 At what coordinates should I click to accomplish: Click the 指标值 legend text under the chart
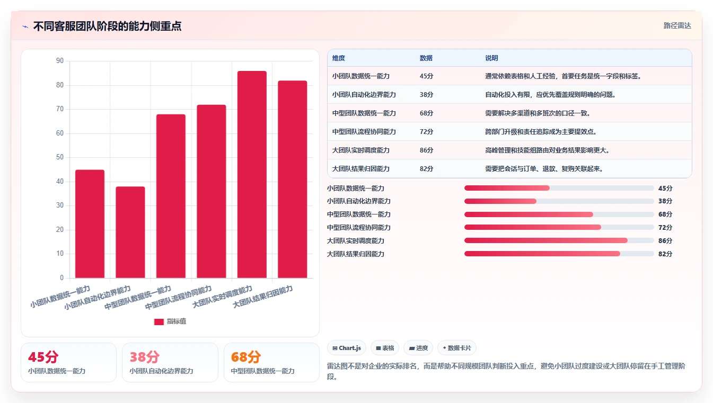[177, 321]
